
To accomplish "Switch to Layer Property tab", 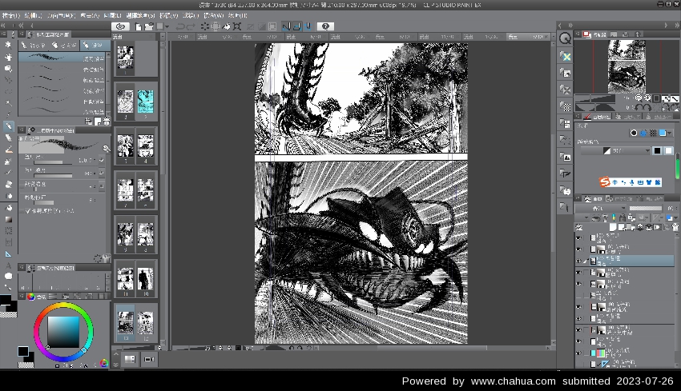I will (598, 117).
